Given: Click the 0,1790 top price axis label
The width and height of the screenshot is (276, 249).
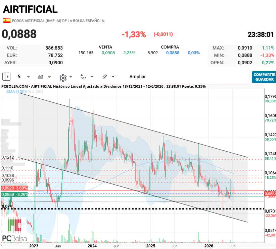Looking at the screenshot, I should click(270, 96).
